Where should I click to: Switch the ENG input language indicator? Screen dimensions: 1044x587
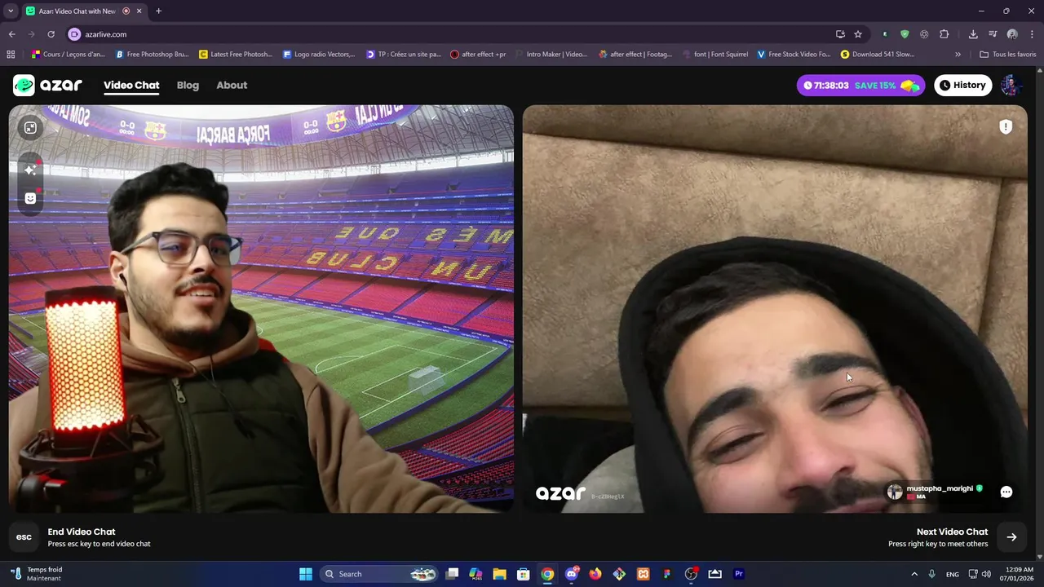point(952,574)
